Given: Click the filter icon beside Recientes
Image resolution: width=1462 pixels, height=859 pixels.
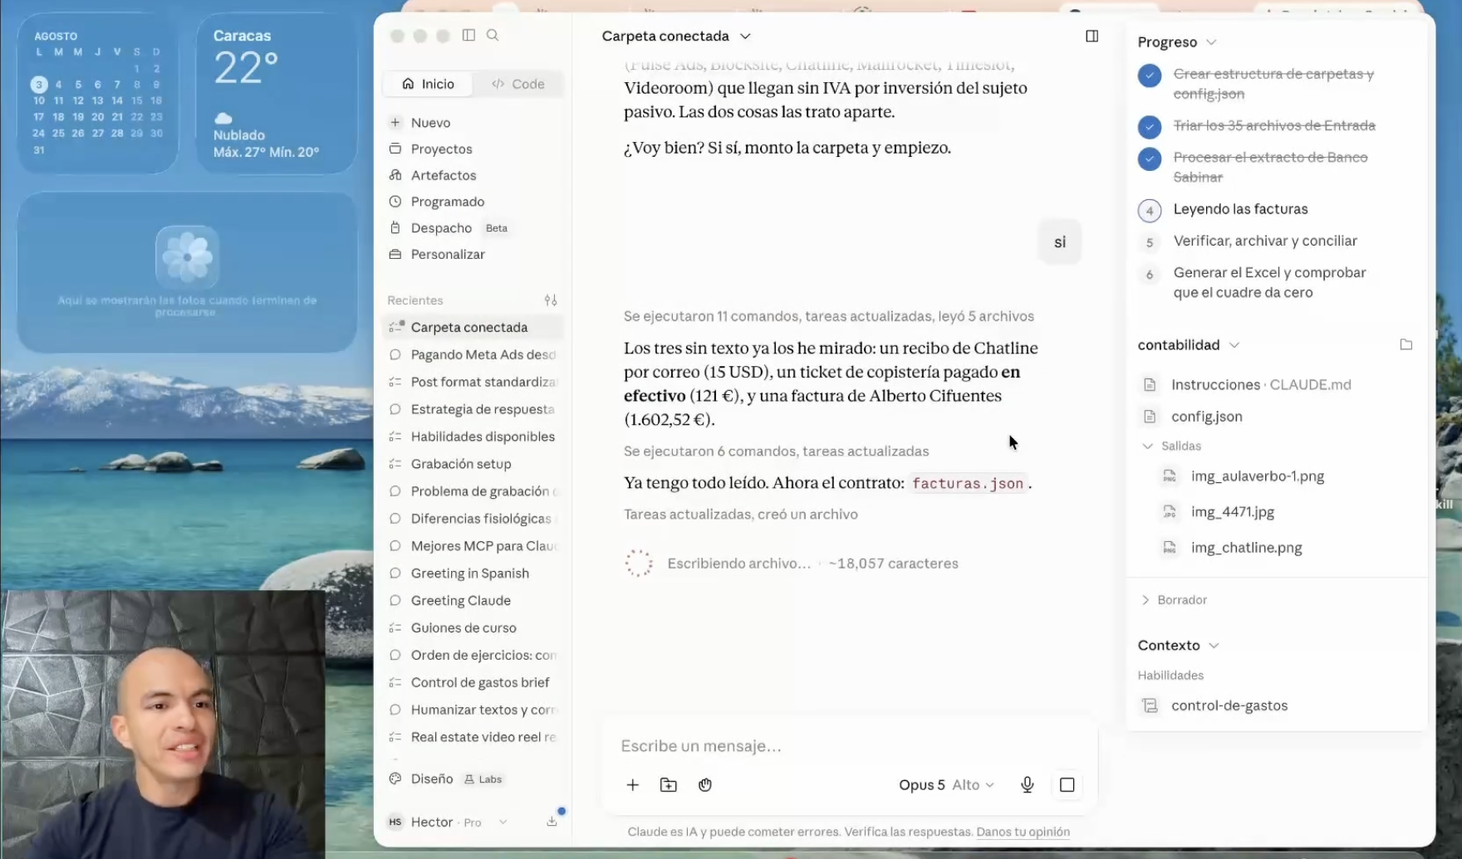Looking at the screenshot, I should (x=550, y=300).
